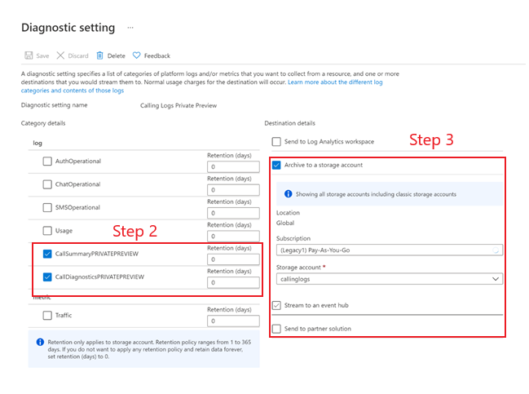Click the ChatOperational retention days field
This screenshot has height=394, width=529.
coord(233,190)
